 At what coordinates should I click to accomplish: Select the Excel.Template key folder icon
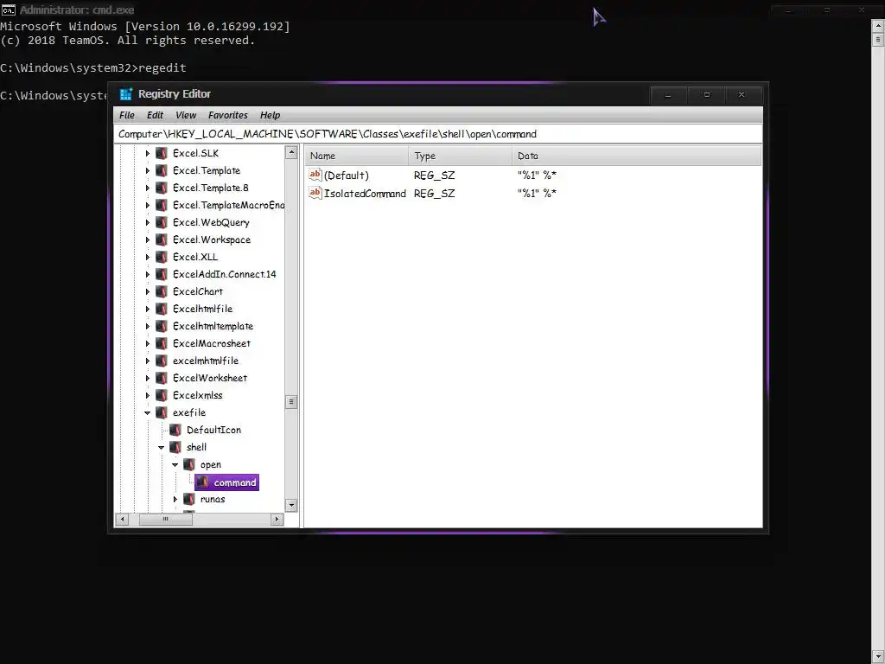click(x=162, y=170)
